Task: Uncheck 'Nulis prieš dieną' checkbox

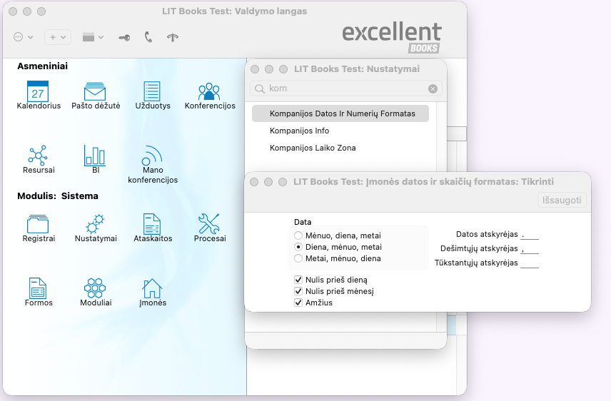Action: (298, 280)
